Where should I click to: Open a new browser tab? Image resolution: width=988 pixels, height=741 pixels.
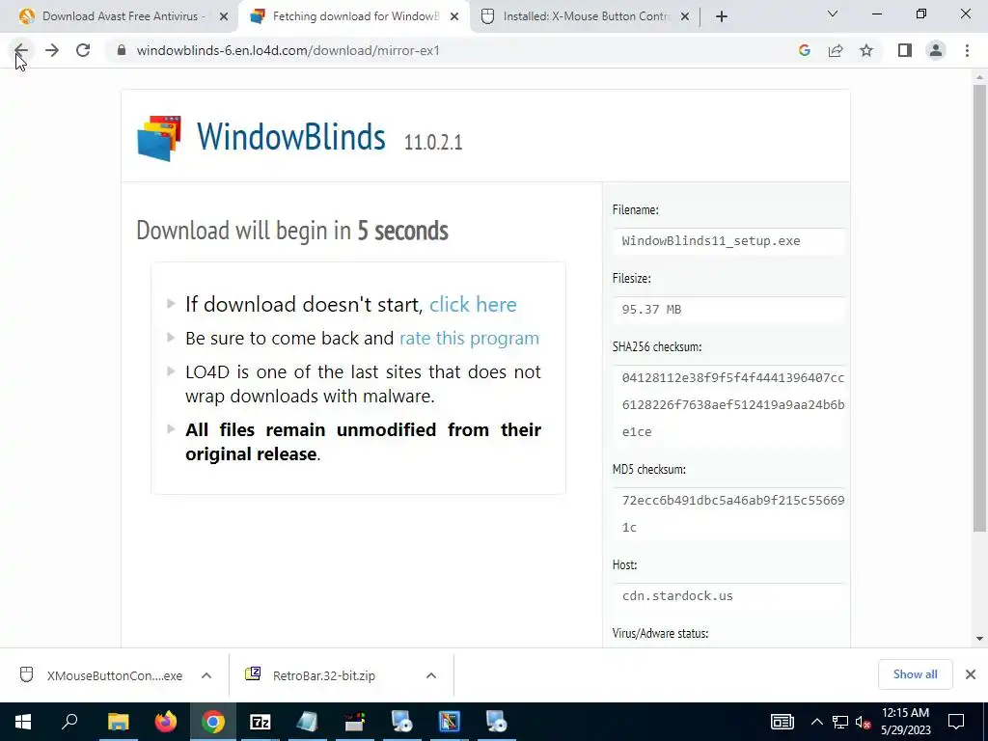(722, 16)
